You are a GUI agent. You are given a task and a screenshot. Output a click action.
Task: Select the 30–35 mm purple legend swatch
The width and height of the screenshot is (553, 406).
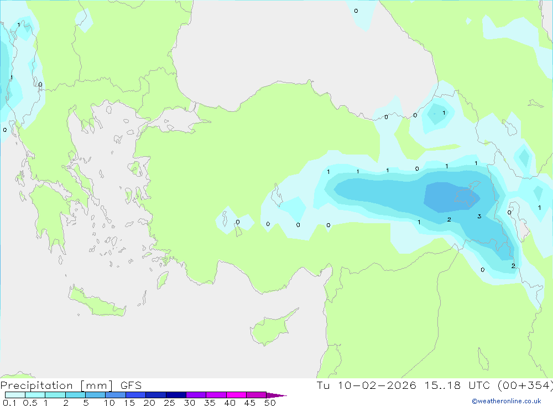[x=196, y=395]
